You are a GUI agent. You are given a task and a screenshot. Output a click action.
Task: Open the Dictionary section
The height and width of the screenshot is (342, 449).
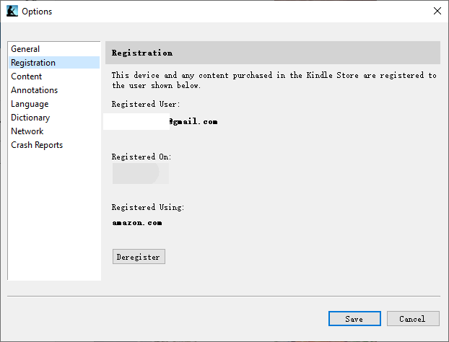tap(54, 118)
